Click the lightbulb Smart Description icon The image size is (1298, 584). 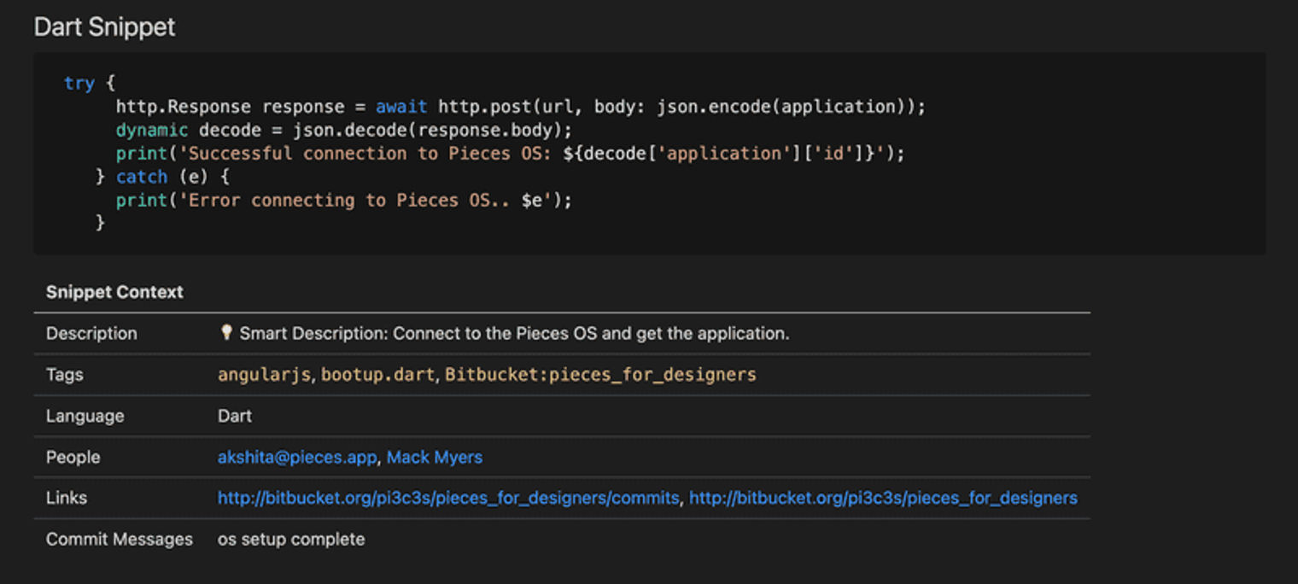pyautogui.click(x=226, y=333)
